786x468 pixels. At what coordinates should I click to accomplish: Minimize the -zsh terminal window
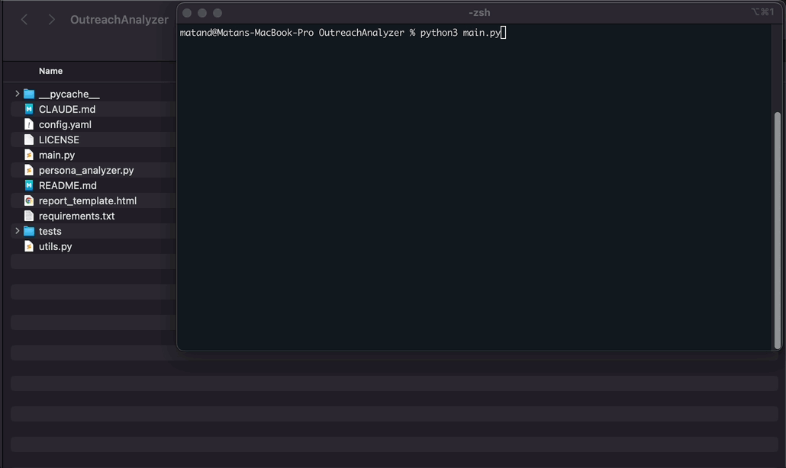(202, 13)
